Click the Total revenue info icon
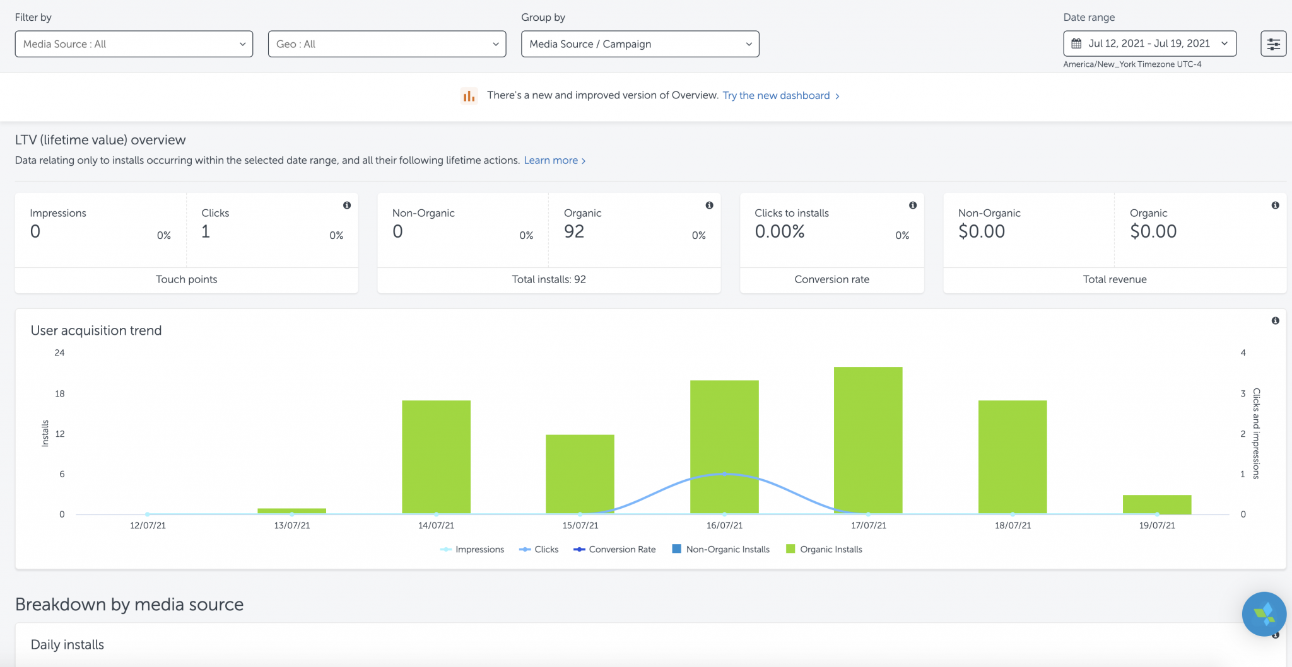 coord(1275,206)
